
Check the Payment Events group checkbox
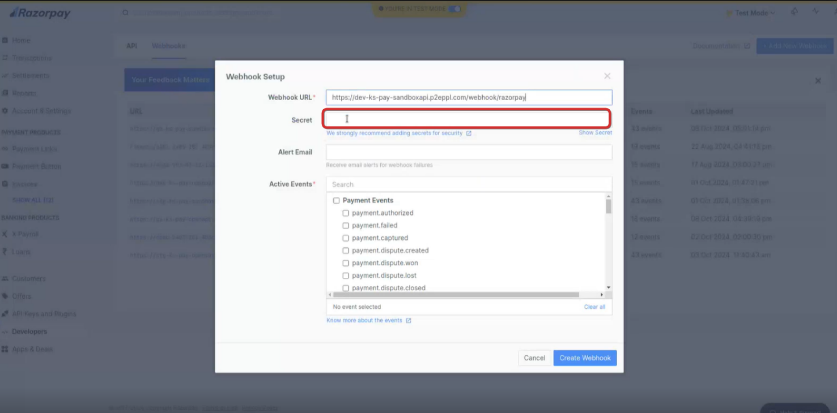tap(336, 201)
